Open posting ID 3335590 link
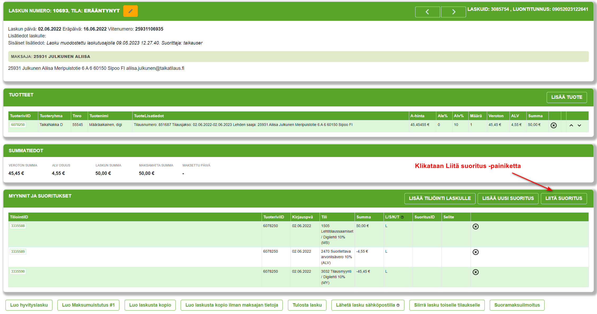 coord(18,272)
